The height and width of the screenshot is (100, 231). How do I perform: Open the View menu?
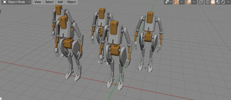pos(38,2)
